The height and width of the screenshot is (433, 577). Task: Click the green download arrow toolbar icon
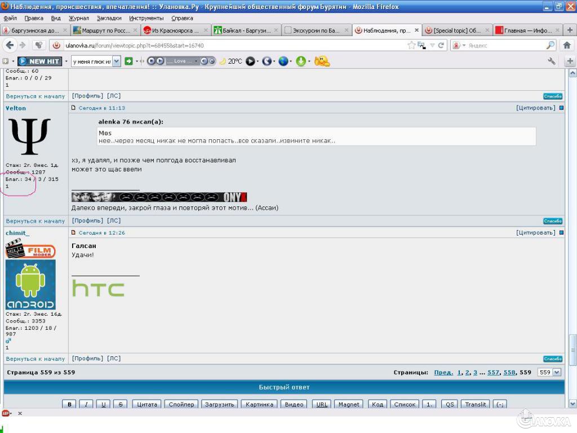point(301,61)
